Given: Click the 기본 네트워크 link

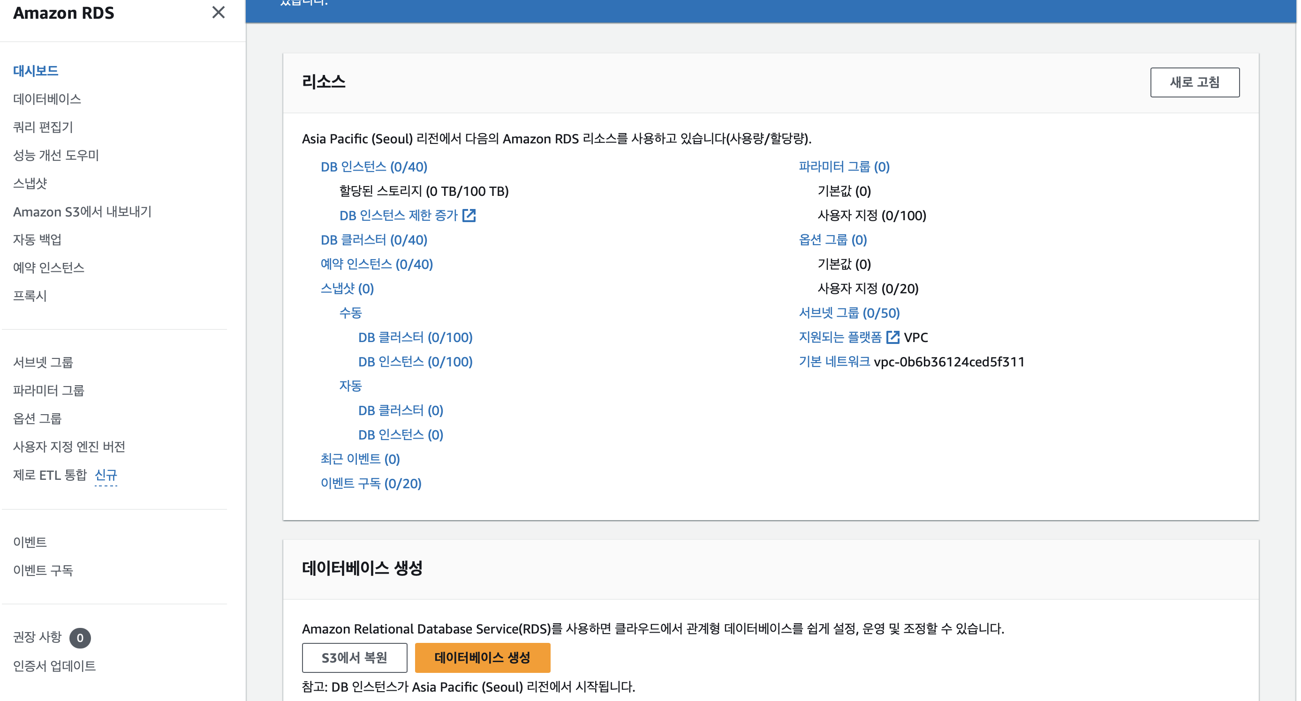Looking at the screenshot, I should coord(834,362).
